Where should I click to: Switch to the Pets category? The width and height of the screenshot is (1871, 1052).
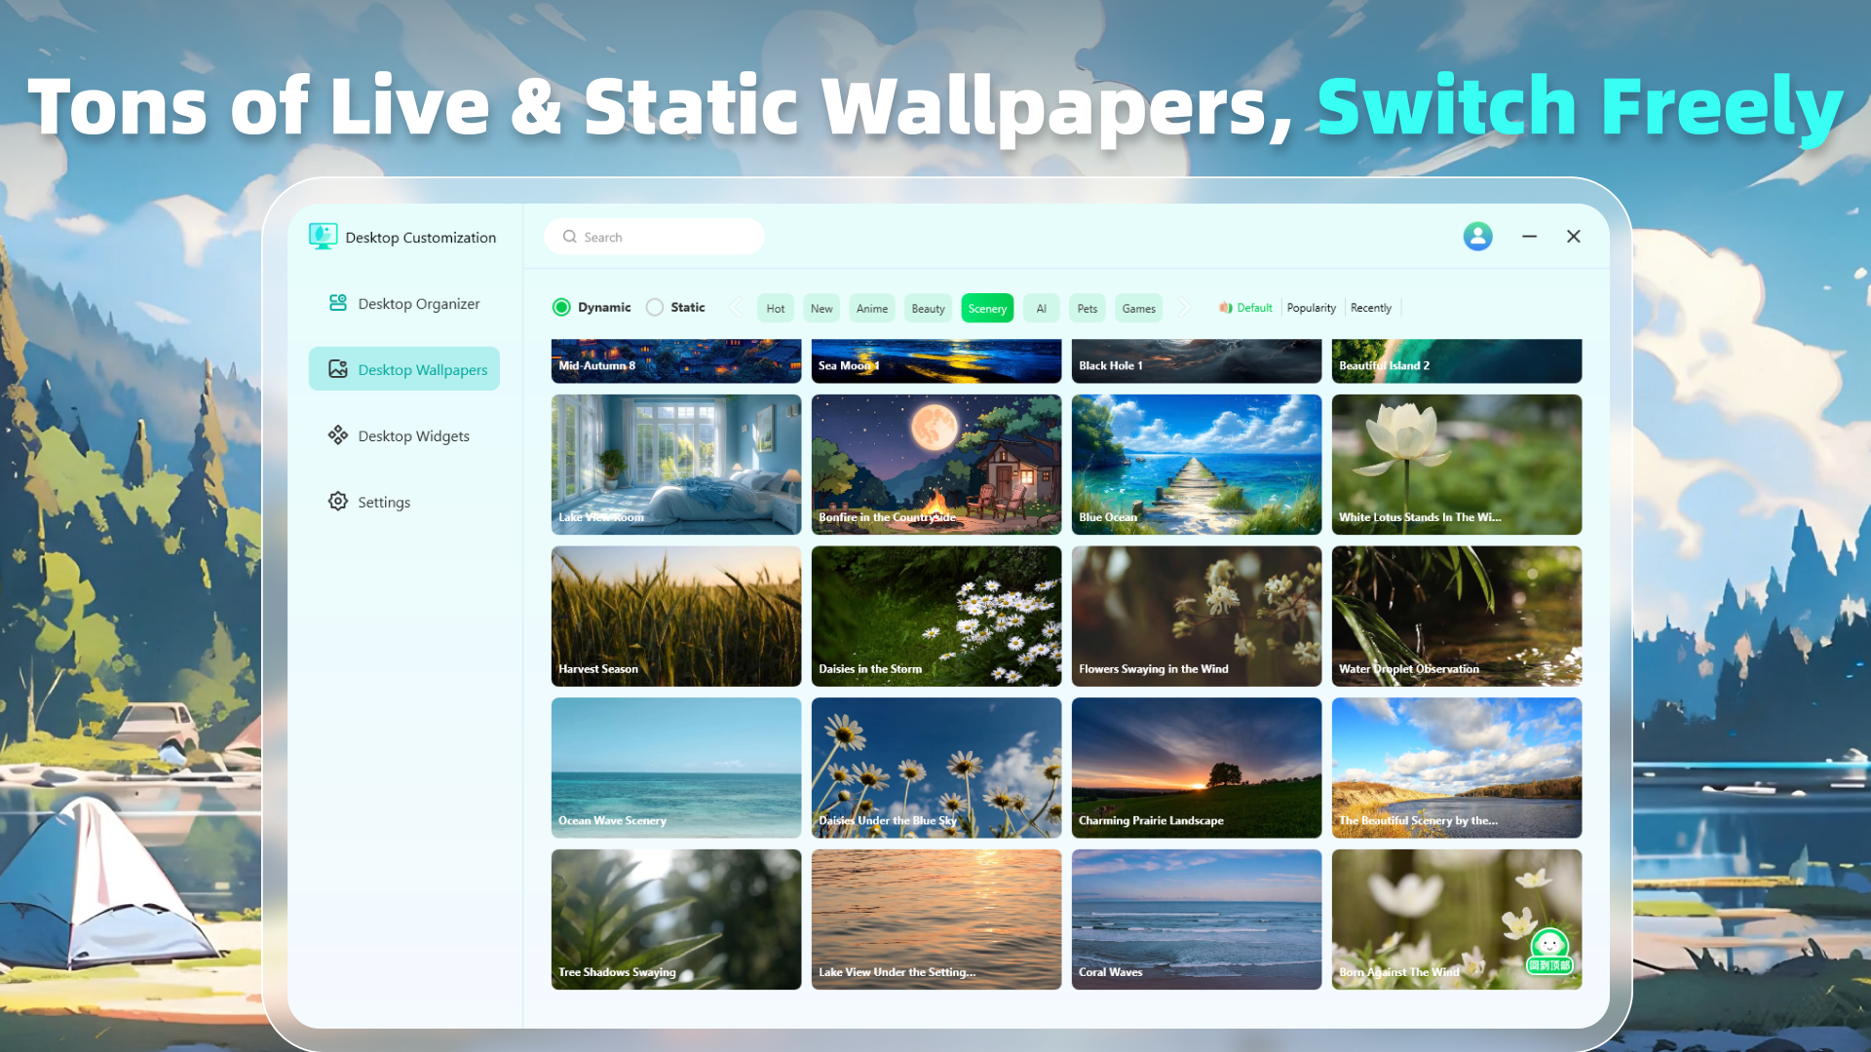[1088, 309]
